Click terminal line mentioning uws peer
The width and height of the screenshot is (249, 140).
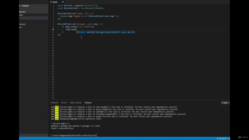pos(112,117)
